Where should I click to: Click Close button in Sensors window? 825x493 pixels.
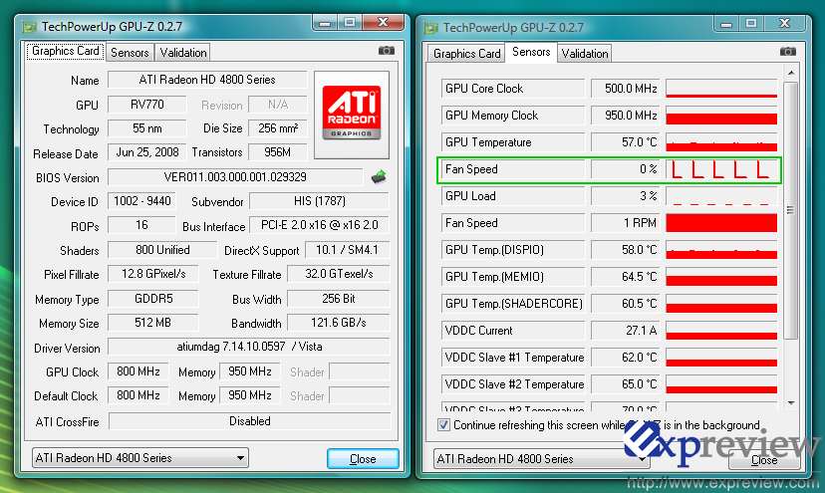764,460
